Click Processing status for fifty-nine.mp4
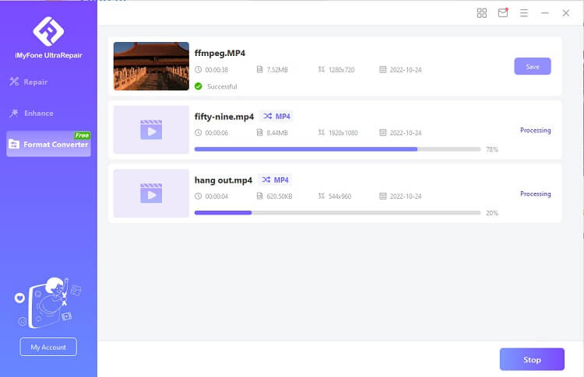This screenshot has width=584, height=377. [x=535, y=130]
